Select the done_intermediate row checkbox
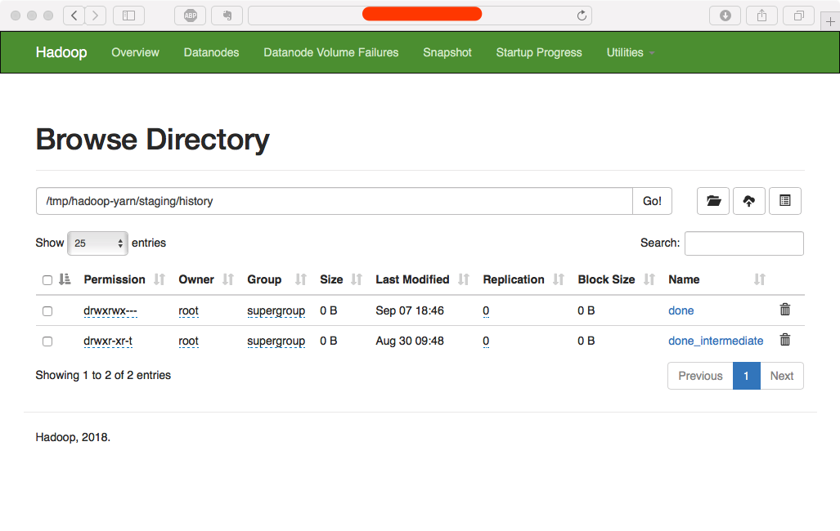 [47, 341]
